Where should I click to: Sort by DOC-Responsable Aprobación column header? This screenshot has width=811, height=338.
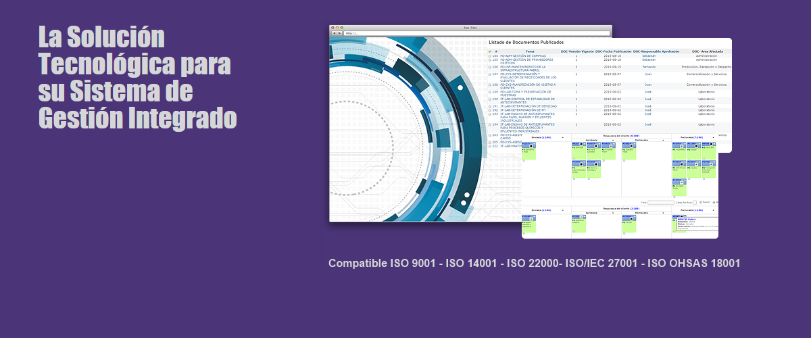657,51
